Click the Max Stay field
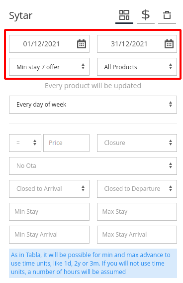The image size is (183, 283). (x=137, y=212)
